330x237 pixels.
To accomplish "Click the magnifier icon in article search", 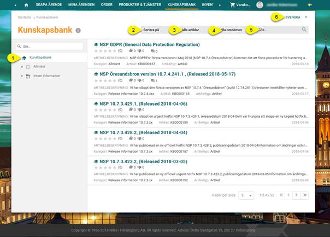I will coord(304,30).
